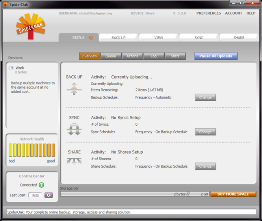Click the V. 5.2.0 version text

pos(180,13)
